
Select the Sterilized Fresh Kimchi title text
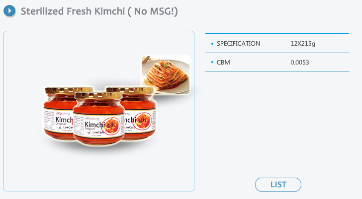(x=99, y=11)
